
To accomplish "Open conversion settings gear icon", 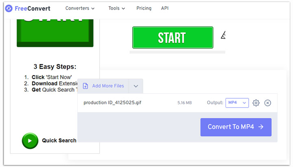I will click(256, 103).
